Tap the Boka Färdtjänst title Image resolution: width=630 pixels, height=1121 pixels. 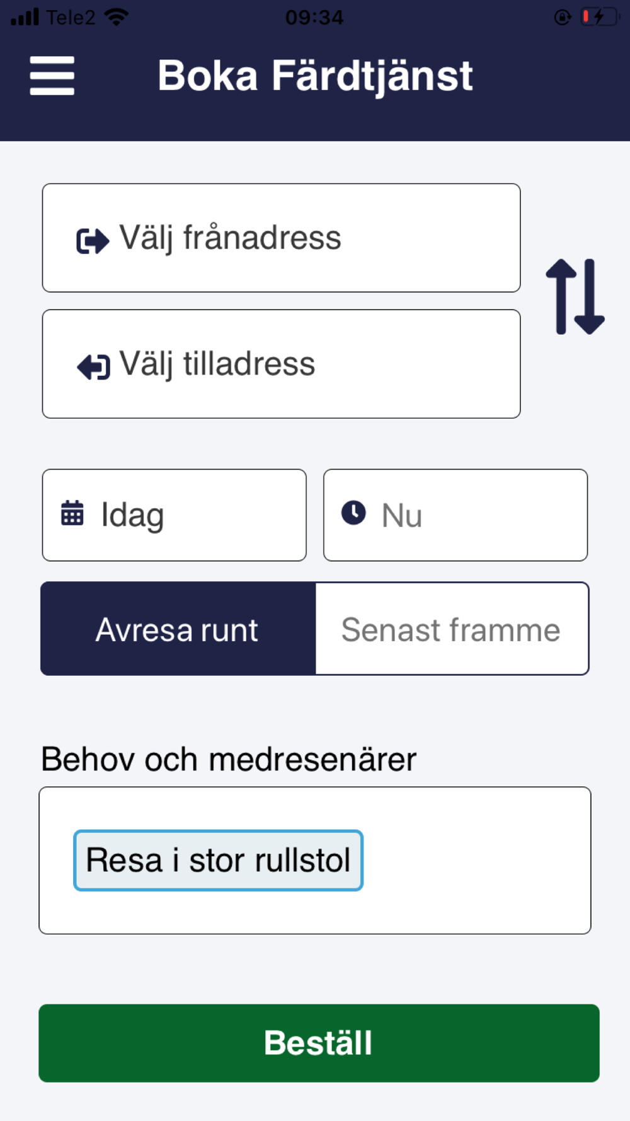pyautogui.click(x=315, y=76)
